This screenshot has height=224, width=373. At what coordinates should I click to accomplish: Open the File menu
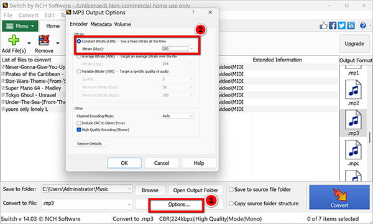[8, 15]
